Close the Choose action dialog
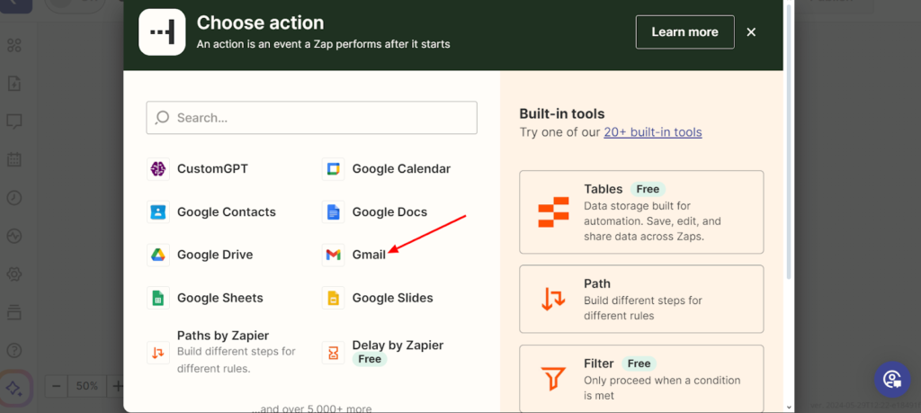This screenshot has width=921, height=413. click(751, 32)
